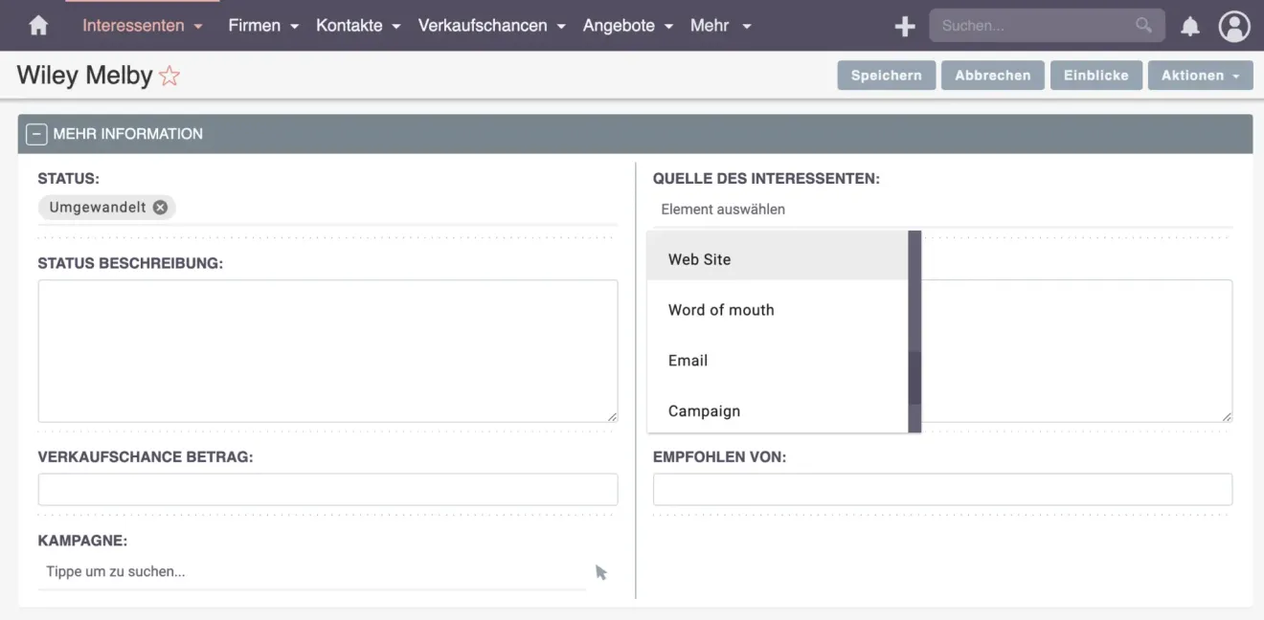Image resolution: width=1264 pixels, height=620 pixels.
Task: Remove the Umgewandelt status tag
Action: 160,207
